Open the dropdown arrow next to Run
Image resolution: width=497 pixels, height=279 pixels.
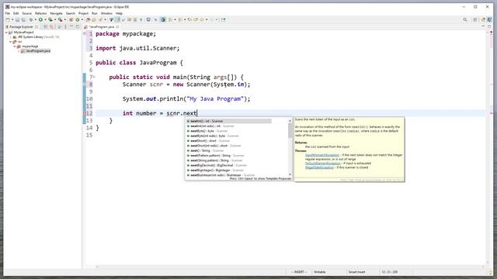45,19
